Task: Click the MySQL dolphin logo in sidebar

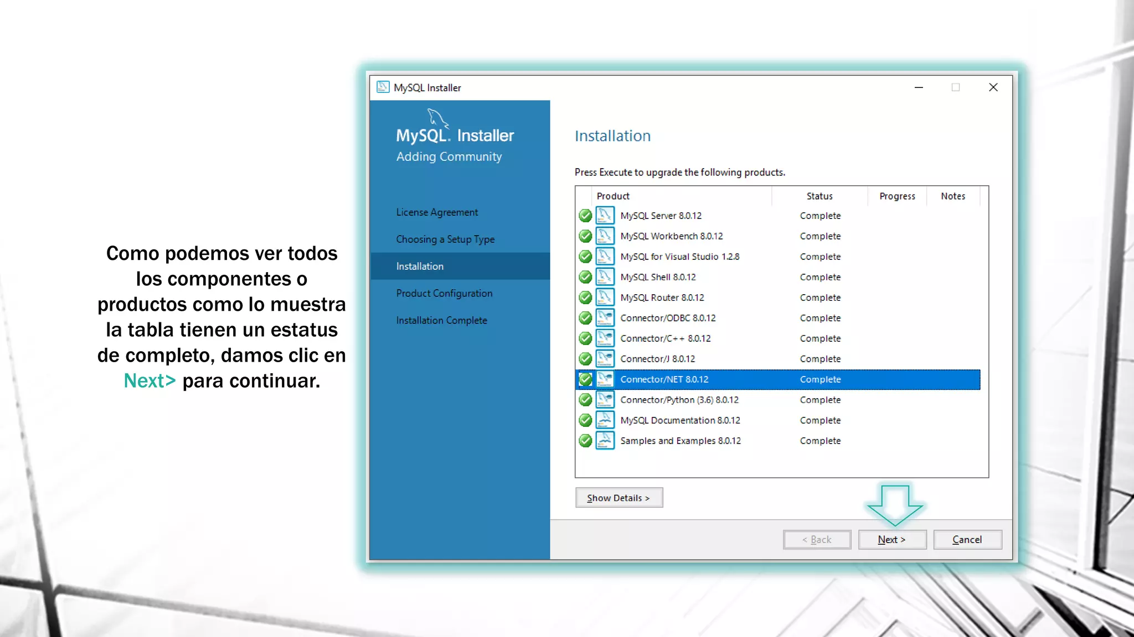Action: [x=437, y=118]
